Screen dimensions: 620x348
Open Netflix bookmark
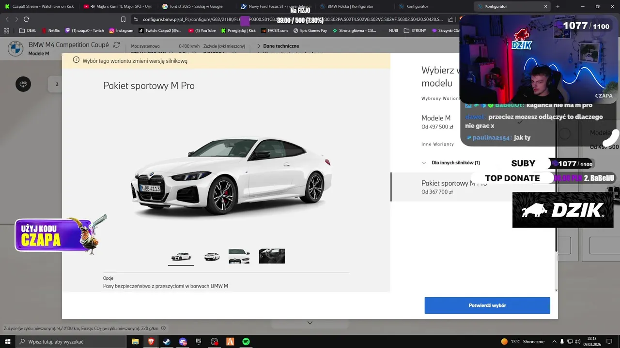51,30
